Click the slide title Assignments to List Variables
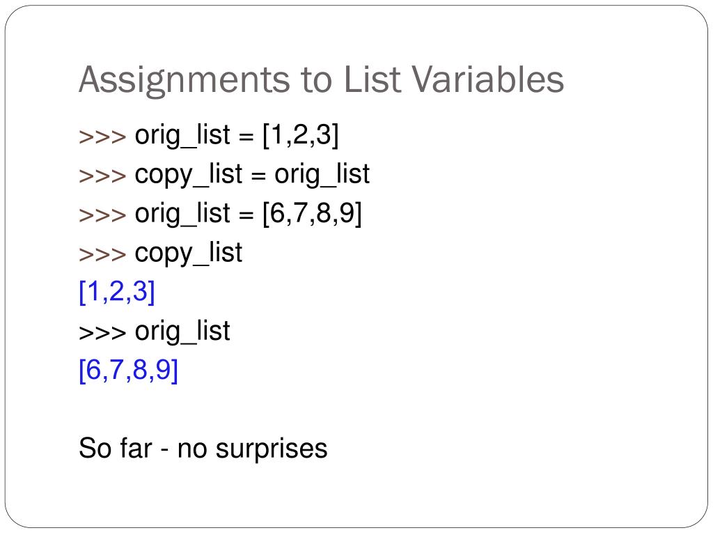Viewport: 713px width, 535px height. (321, 81)
